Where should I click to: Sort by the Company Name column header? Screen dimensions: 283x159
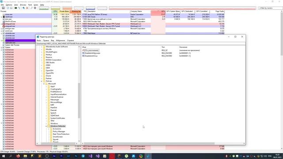point(140,11)
